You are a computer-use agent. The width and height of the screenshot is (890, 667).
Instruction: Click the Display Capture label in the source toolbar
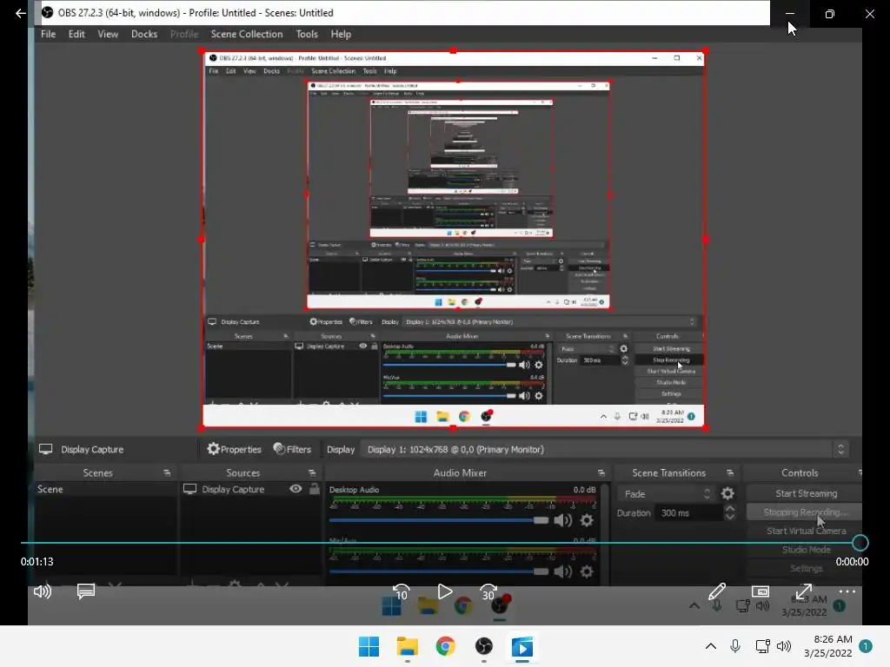[x=92, y=449]
